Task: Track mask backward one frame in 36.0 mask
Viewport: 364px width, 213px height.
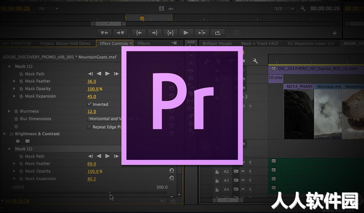Action: pos(91,74)
